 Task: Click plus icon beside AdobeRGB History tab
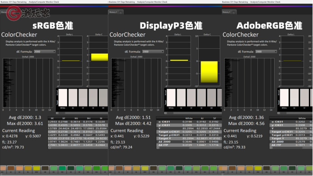pyautogui.click(x=234, y=12)
